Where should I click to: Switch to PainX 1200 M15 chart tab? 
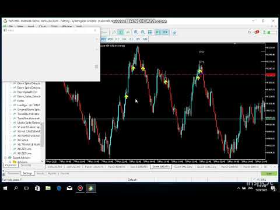pyautogui.click(x=94, y=167)
